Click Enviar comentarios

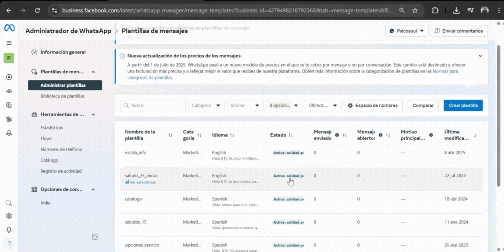(459, 31)
